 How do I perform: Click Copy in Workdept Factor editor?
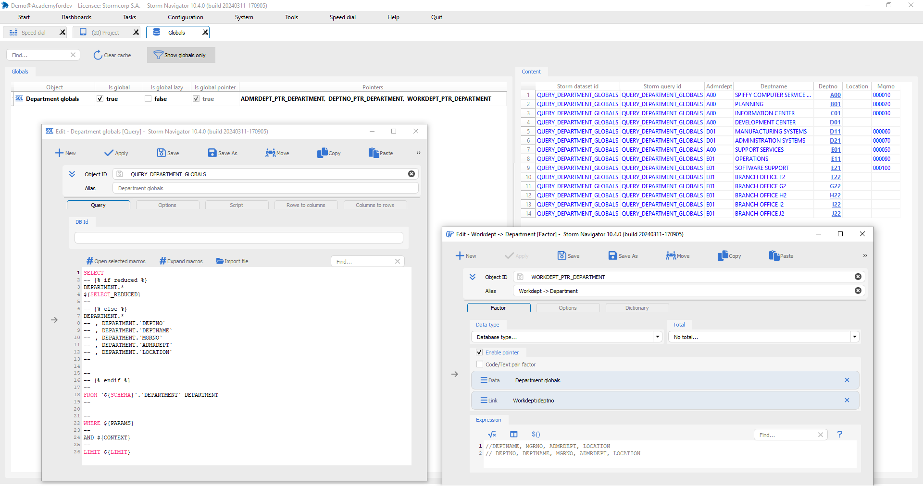coord(729,256)
